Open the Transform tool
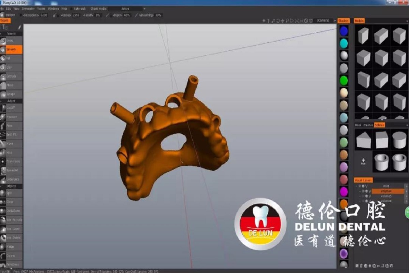Image resolution: width=409 pixels, height=273 pixels. coord(11,161)
